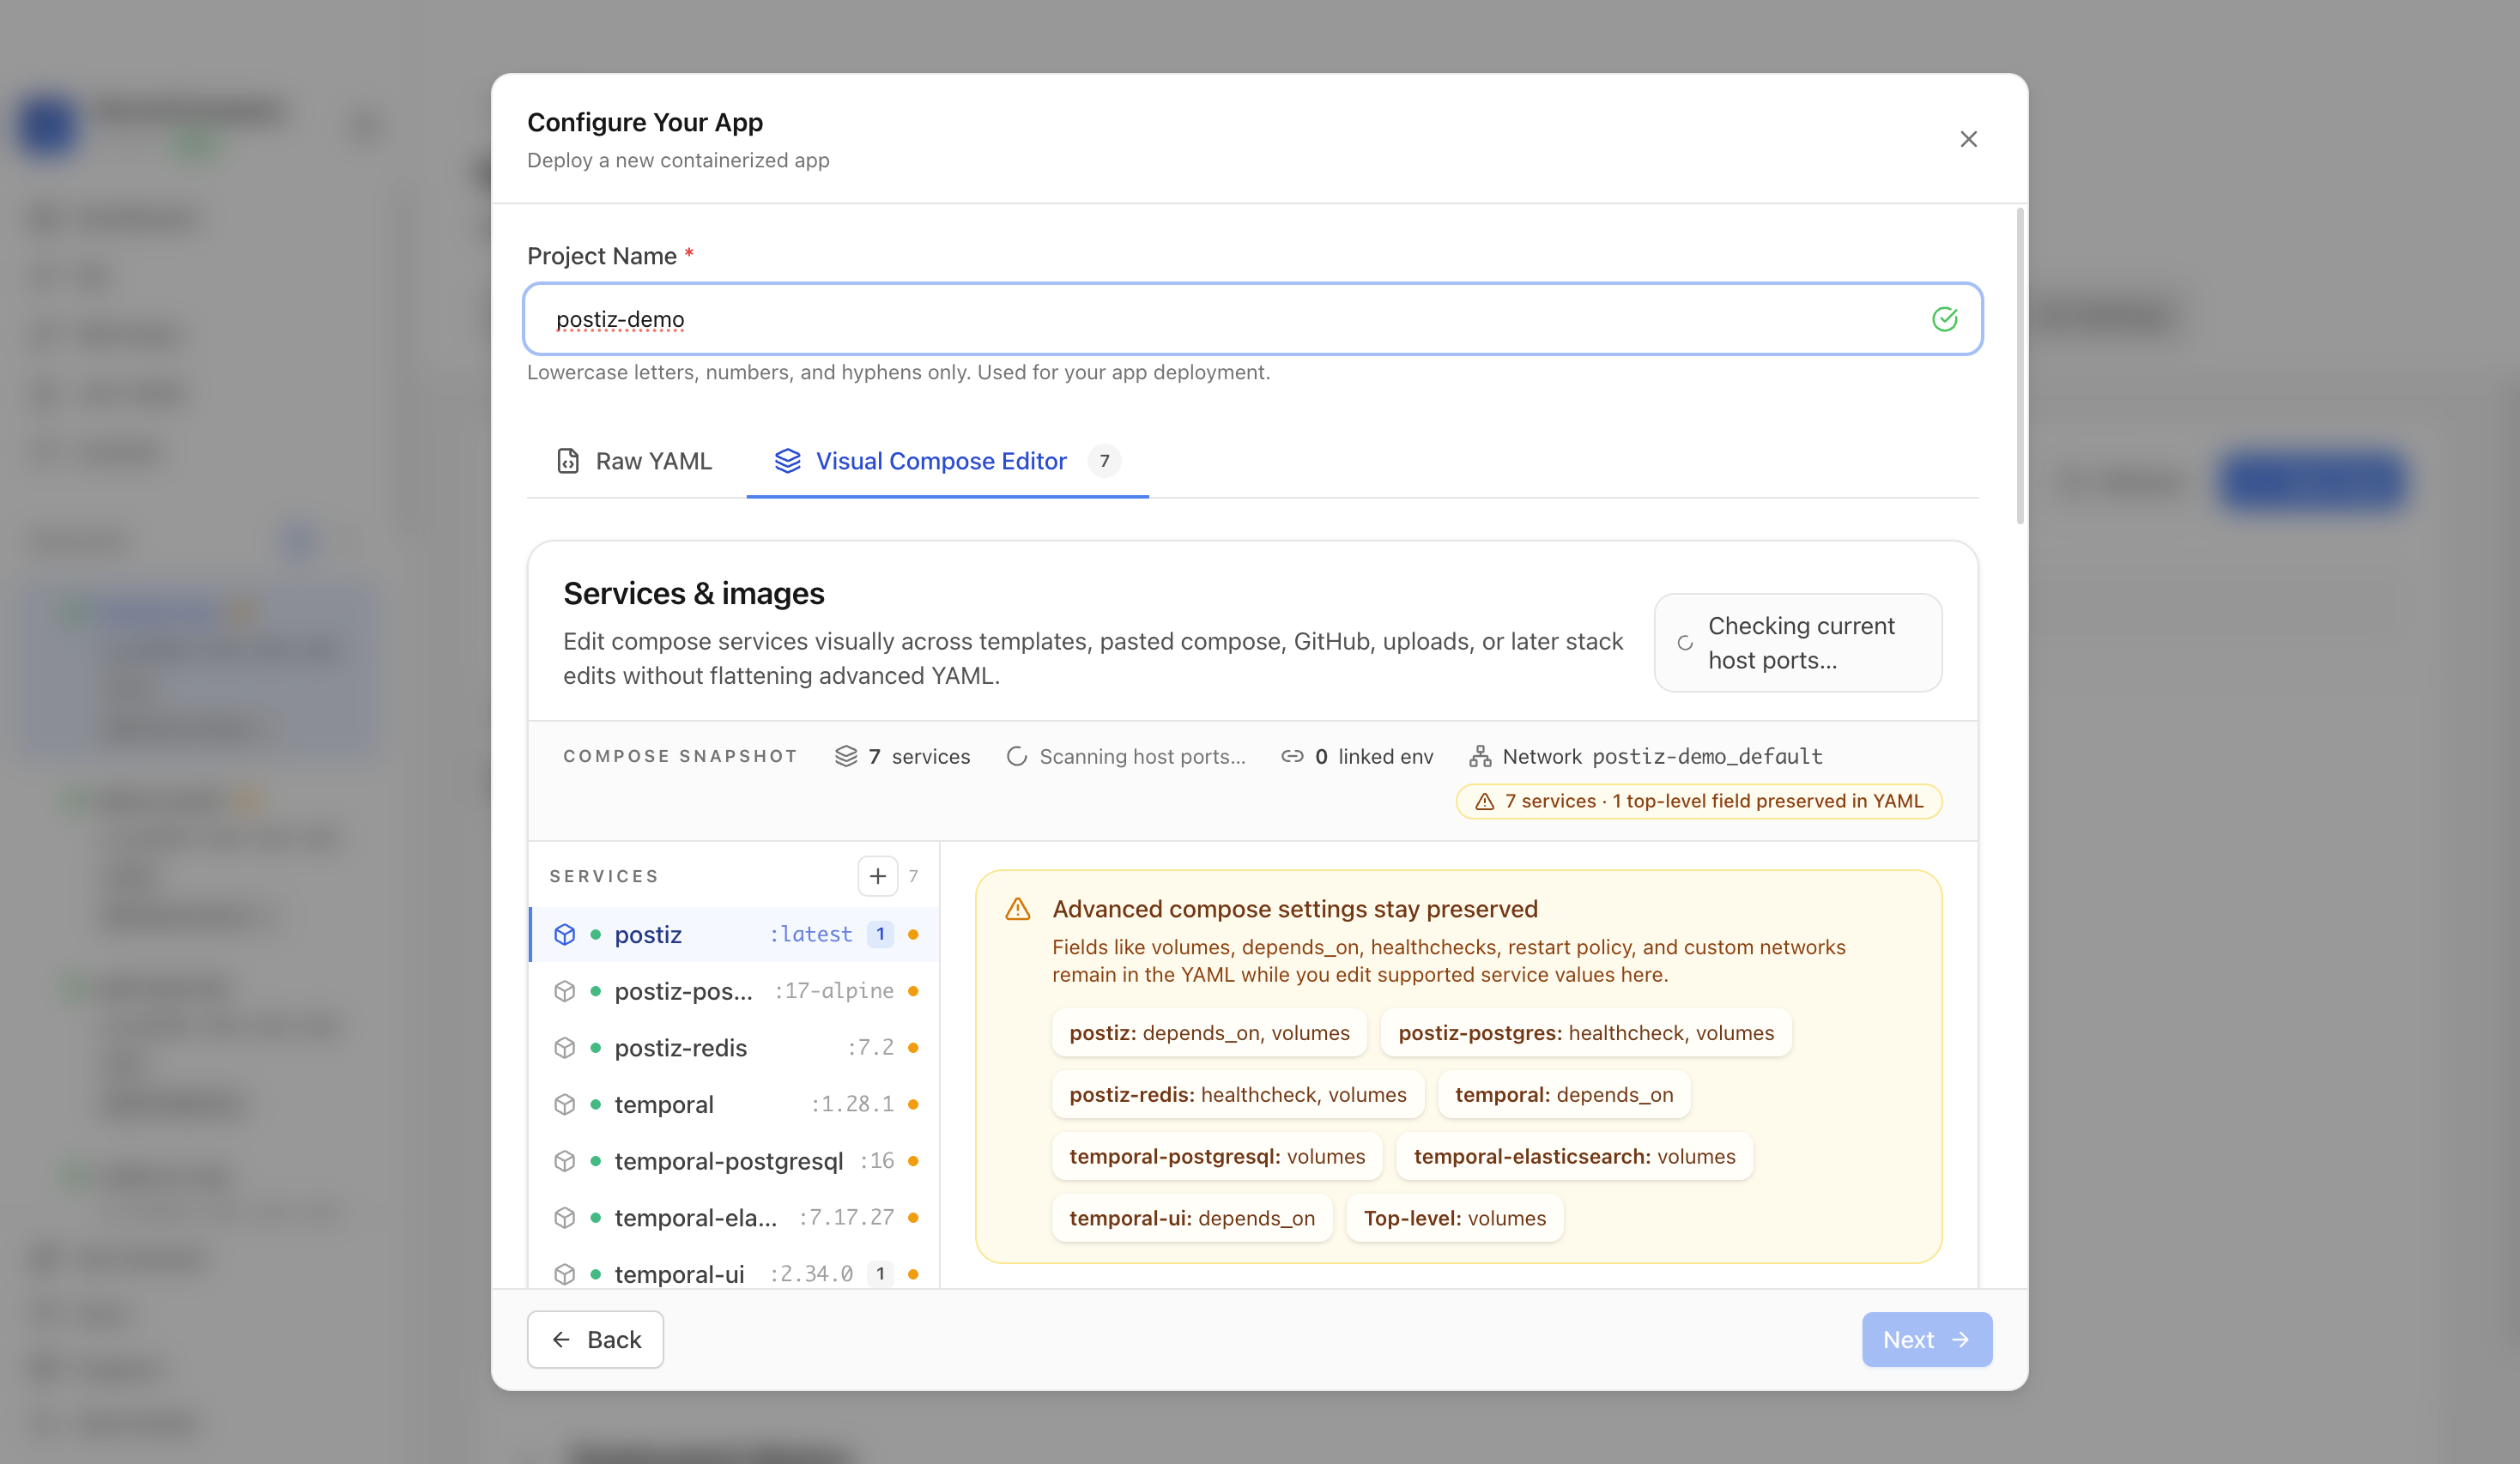Add a new service with plus button

tap(878, 876)
